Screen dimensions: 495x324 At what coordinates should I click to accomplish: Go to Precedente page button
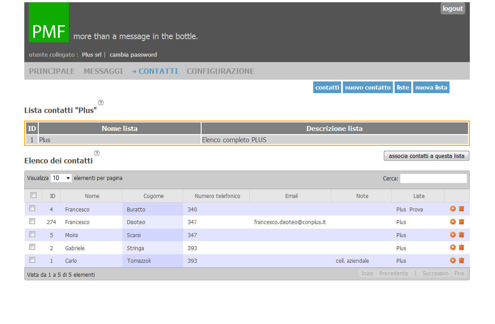[393, 274]
